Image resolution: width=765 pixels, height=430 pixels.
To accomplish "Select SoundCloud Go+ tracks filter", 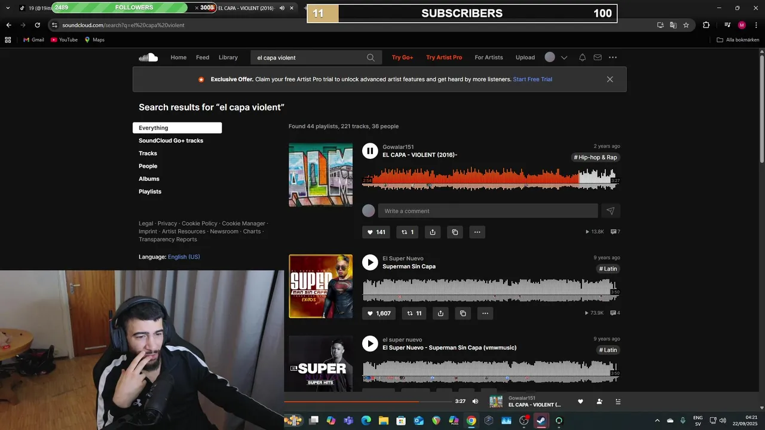I will coord(171,141).
